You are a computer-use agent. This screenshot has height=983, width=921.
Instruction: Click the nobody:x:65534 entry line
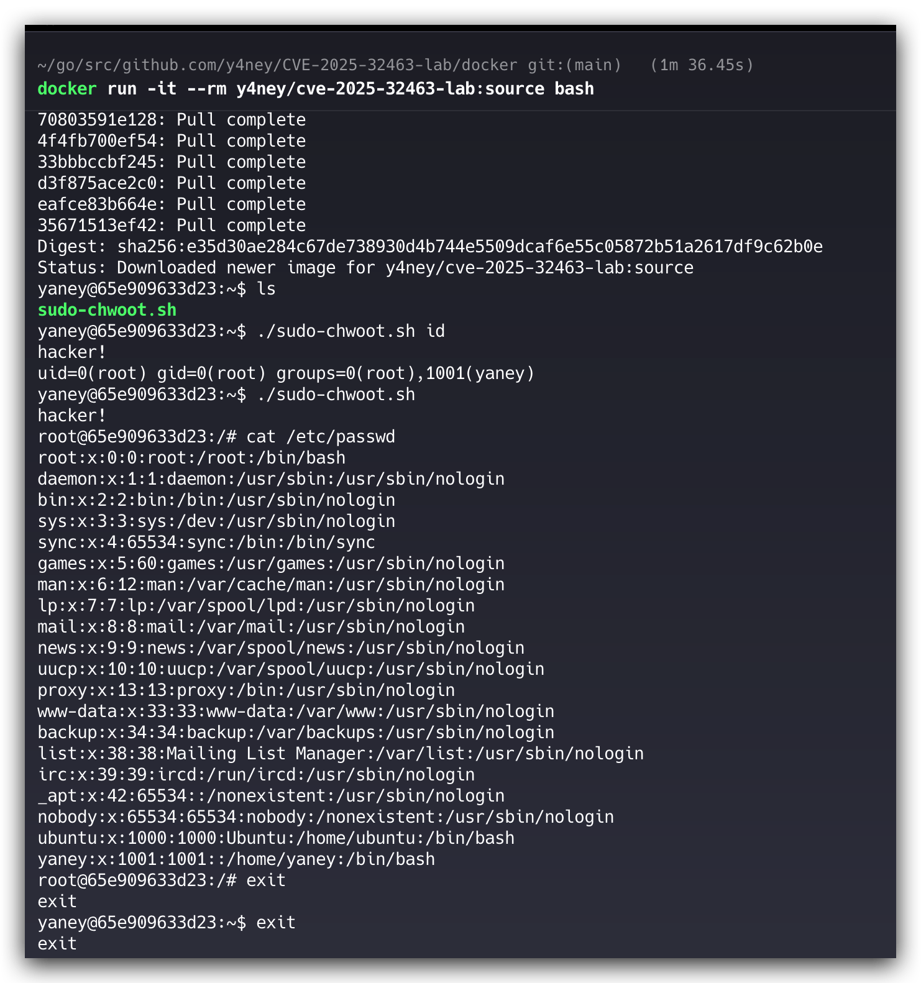pos(326,817)
